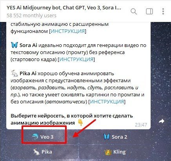This screenshot has height=161, width=171.
Task: Select the Veo 3 bot button
Action: [43, 137]
